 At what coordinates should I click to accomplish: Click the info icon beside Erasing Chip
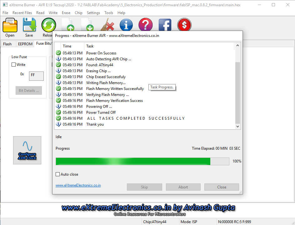[x=58, y=71]
